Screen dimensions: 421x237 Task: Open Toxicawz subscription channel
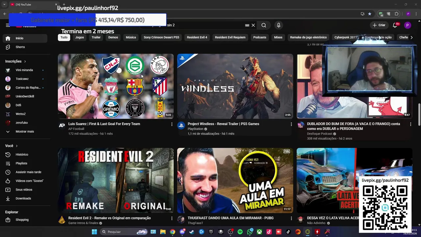point(25,79)
